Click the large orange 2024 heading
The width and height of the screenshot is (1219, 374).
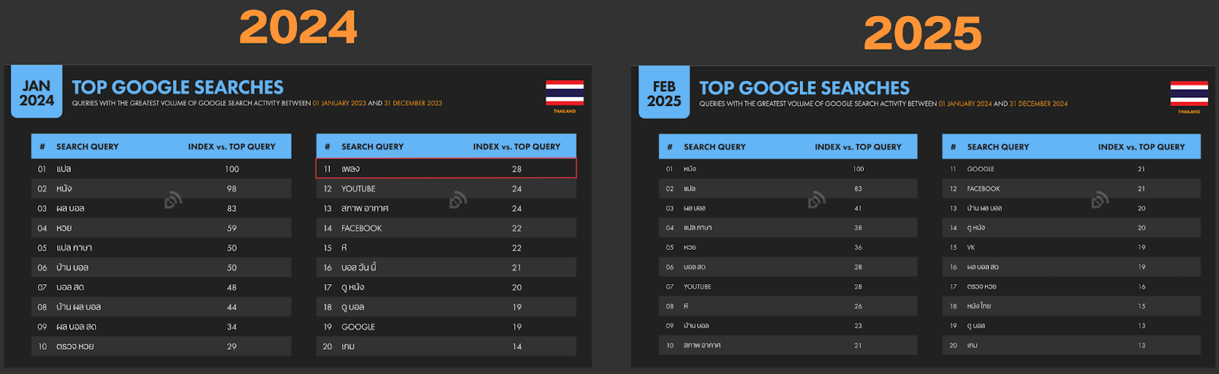(x=298, y=28)
